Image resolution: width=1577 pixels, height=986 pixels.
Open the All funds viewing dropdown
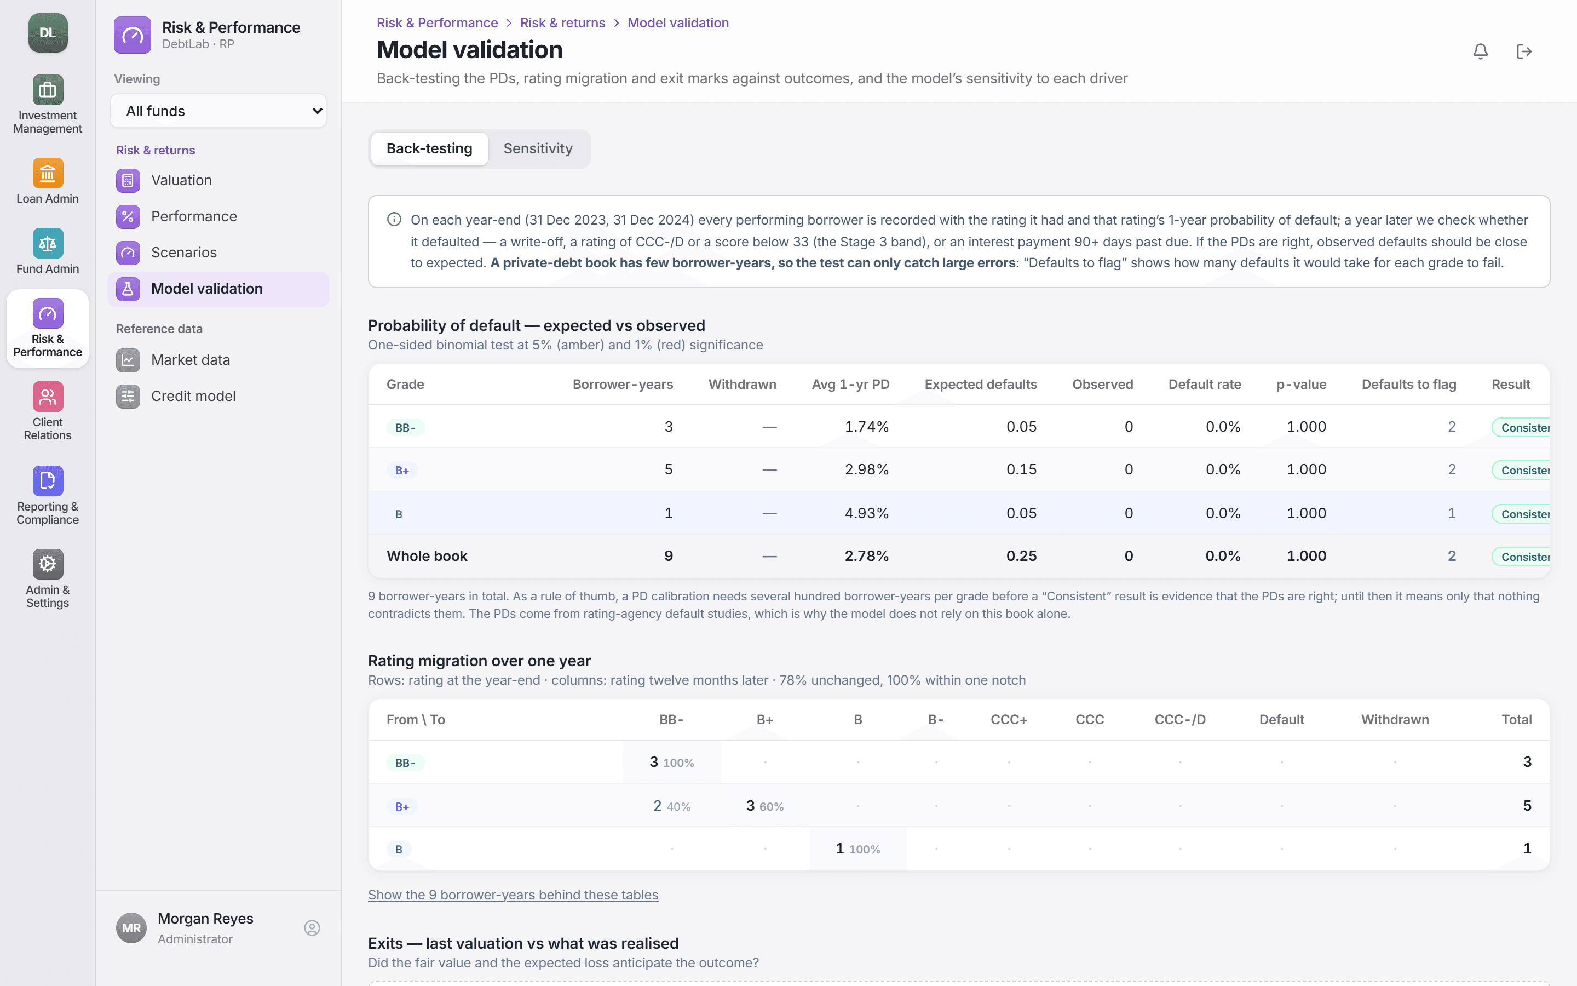(x=218, y=111)
